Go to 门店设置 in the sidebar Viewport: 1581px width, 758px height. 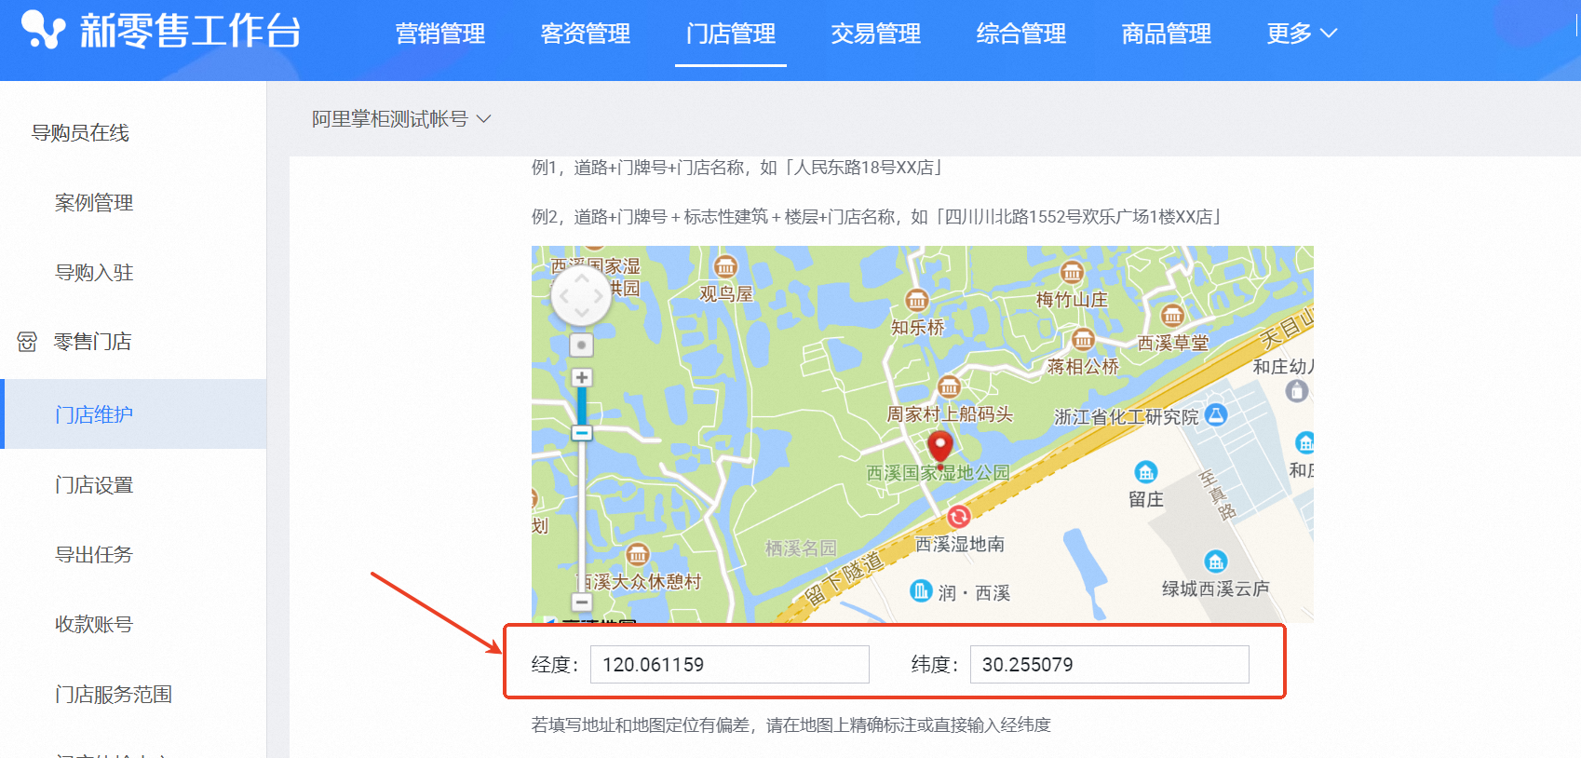(x=94, y=485)
